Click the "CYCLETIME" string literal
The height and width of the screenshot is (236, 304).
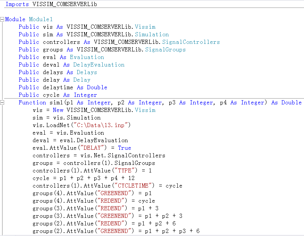coord(133,186)
